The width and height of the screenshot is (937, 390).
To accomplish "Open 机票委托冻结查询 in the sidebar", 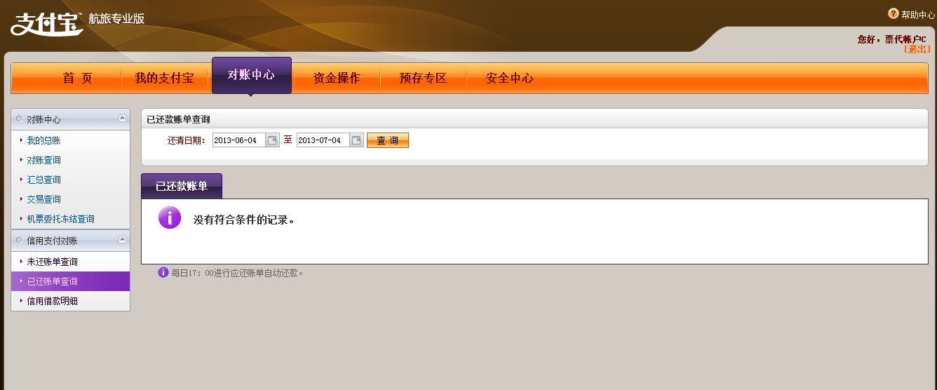I will pyautogui.click(x=60, y=219).
